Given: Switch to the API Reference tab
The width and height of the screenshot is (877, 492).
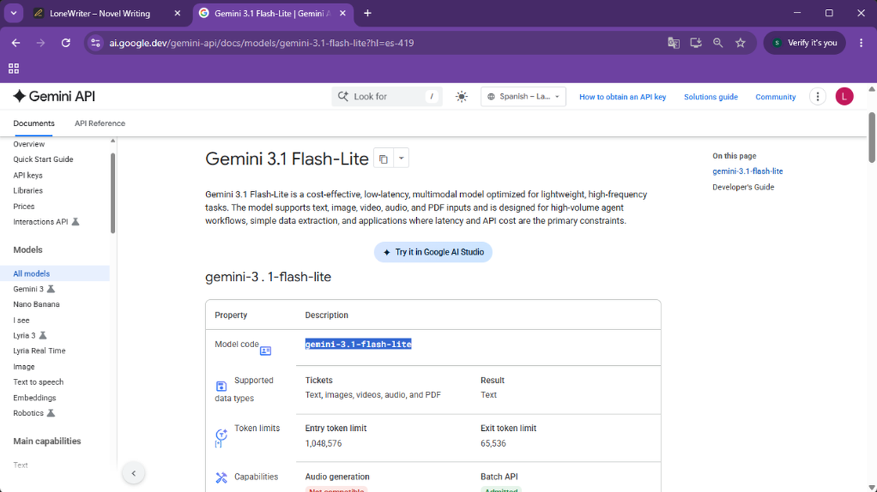Looking at the screenshot, I should click(100, 124).
